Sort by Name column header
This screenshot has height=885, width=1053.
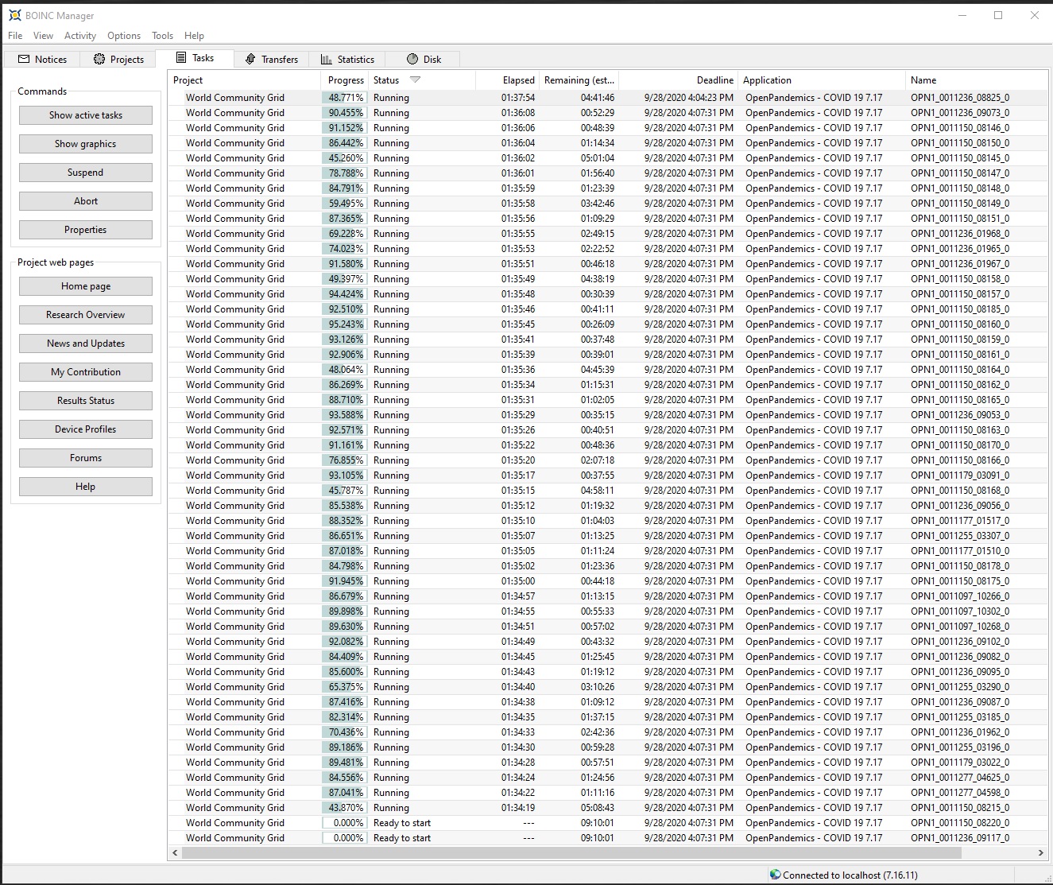[977, 80]
